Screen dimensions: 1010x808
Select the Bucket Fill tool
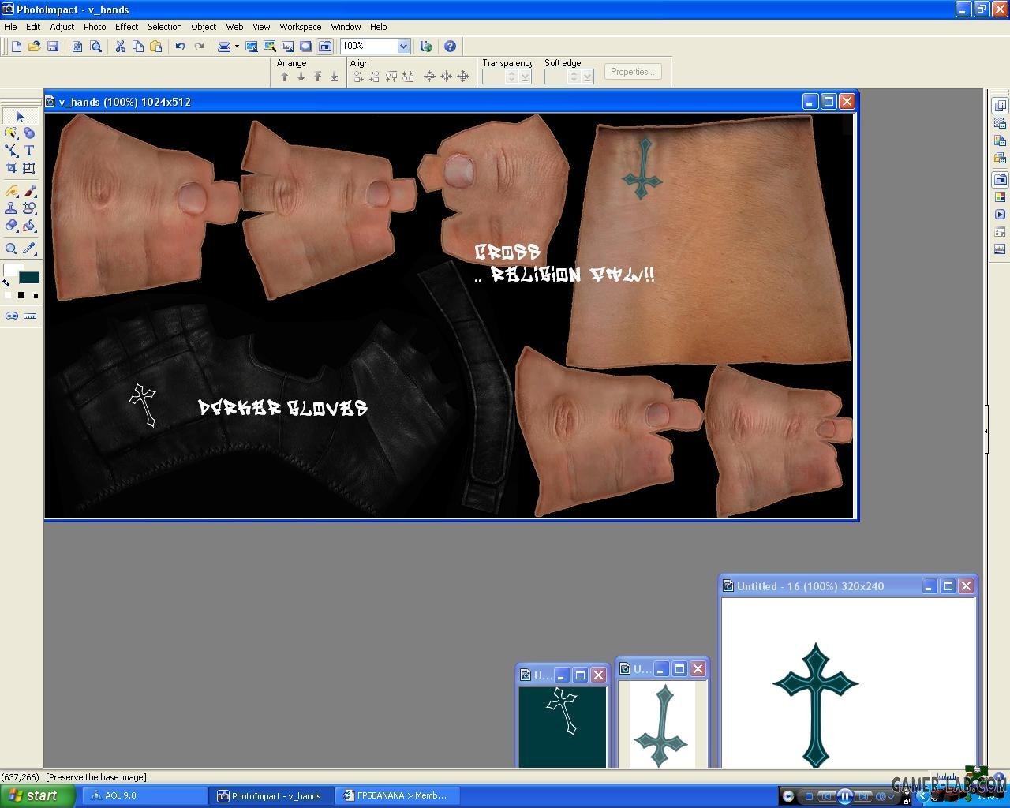click(x=29, y=226)
